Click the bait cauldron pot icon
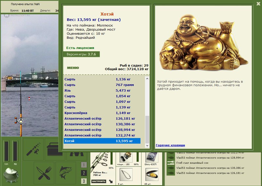Screen dimensions: 262x186 click(x=11, y=175)
